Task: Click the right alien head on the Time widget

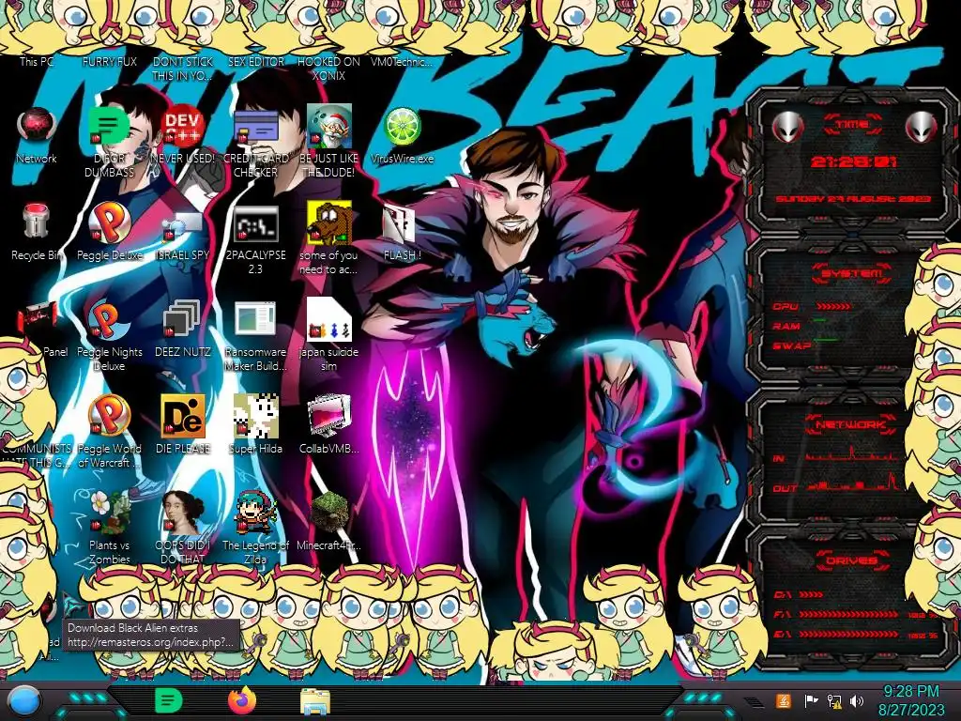Action: click(x=922, y=128)
